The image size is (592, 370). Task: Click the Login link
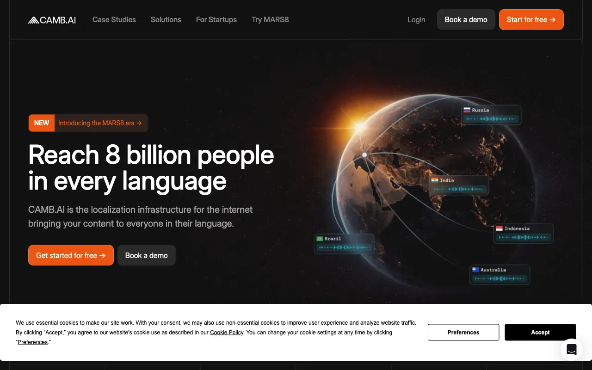click(416, 19)
